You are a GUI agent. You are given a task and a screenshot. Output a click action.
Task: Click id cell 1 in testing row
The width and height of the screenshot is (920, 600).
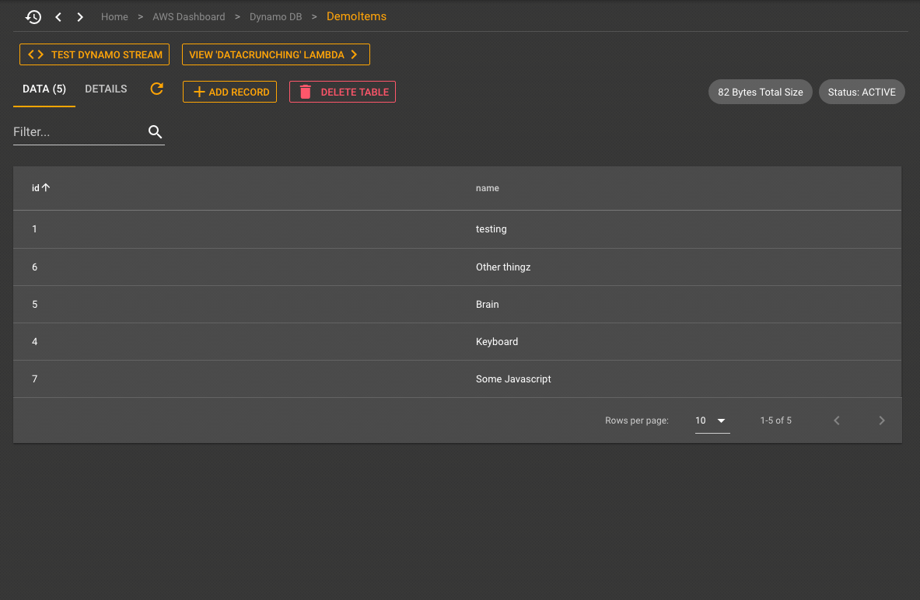35,229
